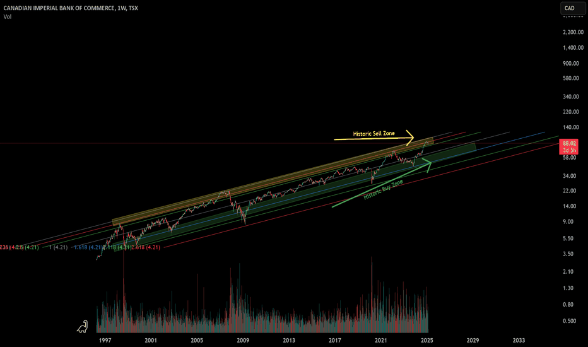Click the 2,200.00 price axis label
This screenshot has width=588, height=347.
tap(573, 32)
